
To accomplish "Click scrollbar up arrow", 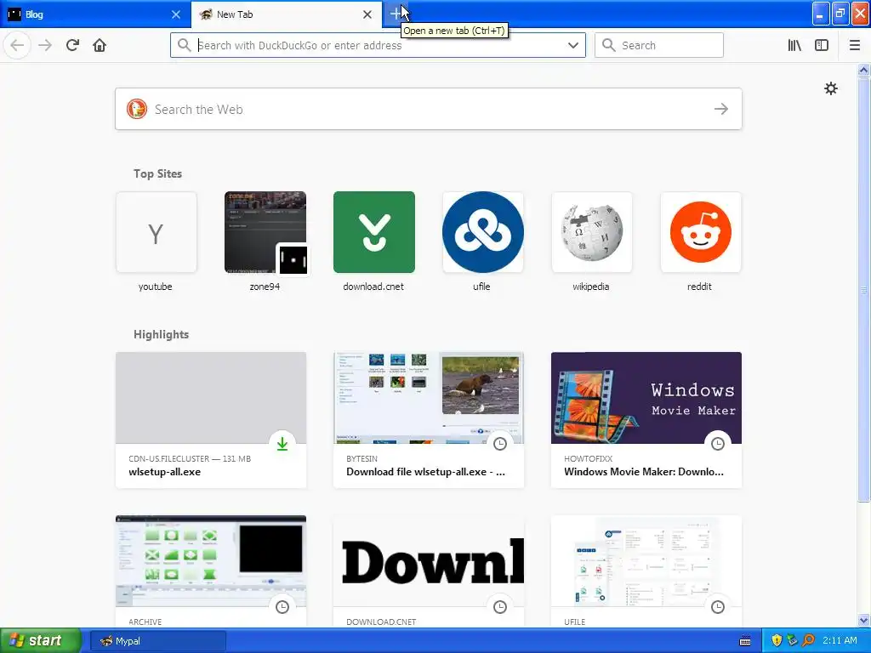I will point(864,70).
